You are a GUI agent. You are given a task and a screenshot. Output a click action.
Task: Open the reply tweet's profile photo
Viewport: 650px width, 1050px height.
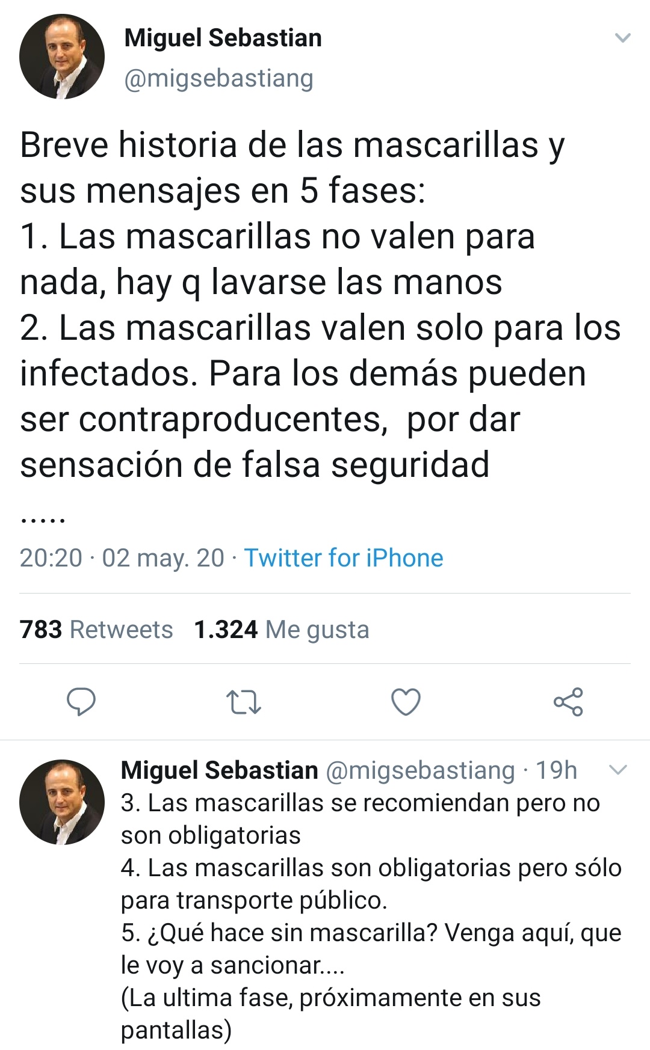pos(62,802)
